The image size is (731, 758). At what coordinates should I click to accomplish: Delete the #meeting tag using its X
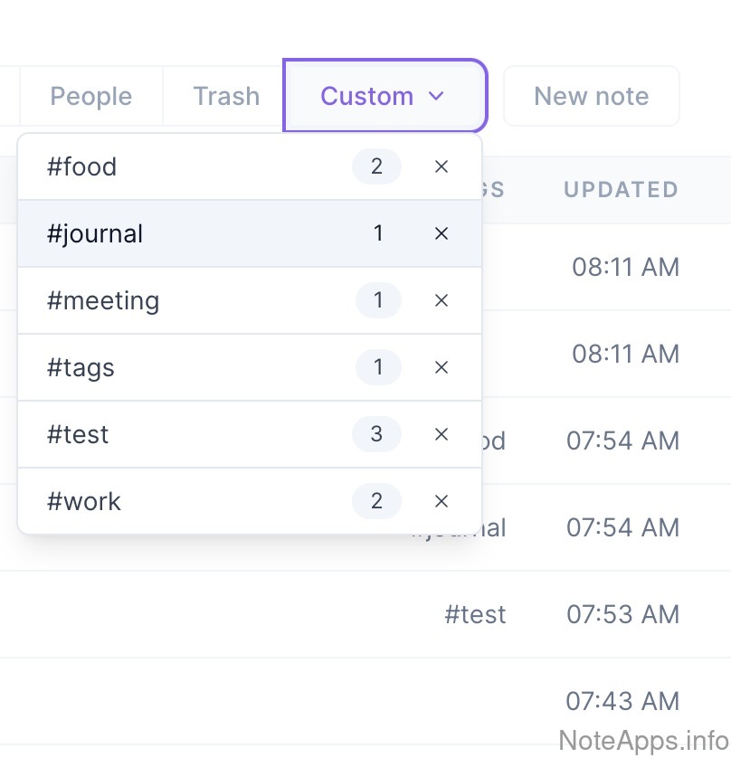(441, 300)
